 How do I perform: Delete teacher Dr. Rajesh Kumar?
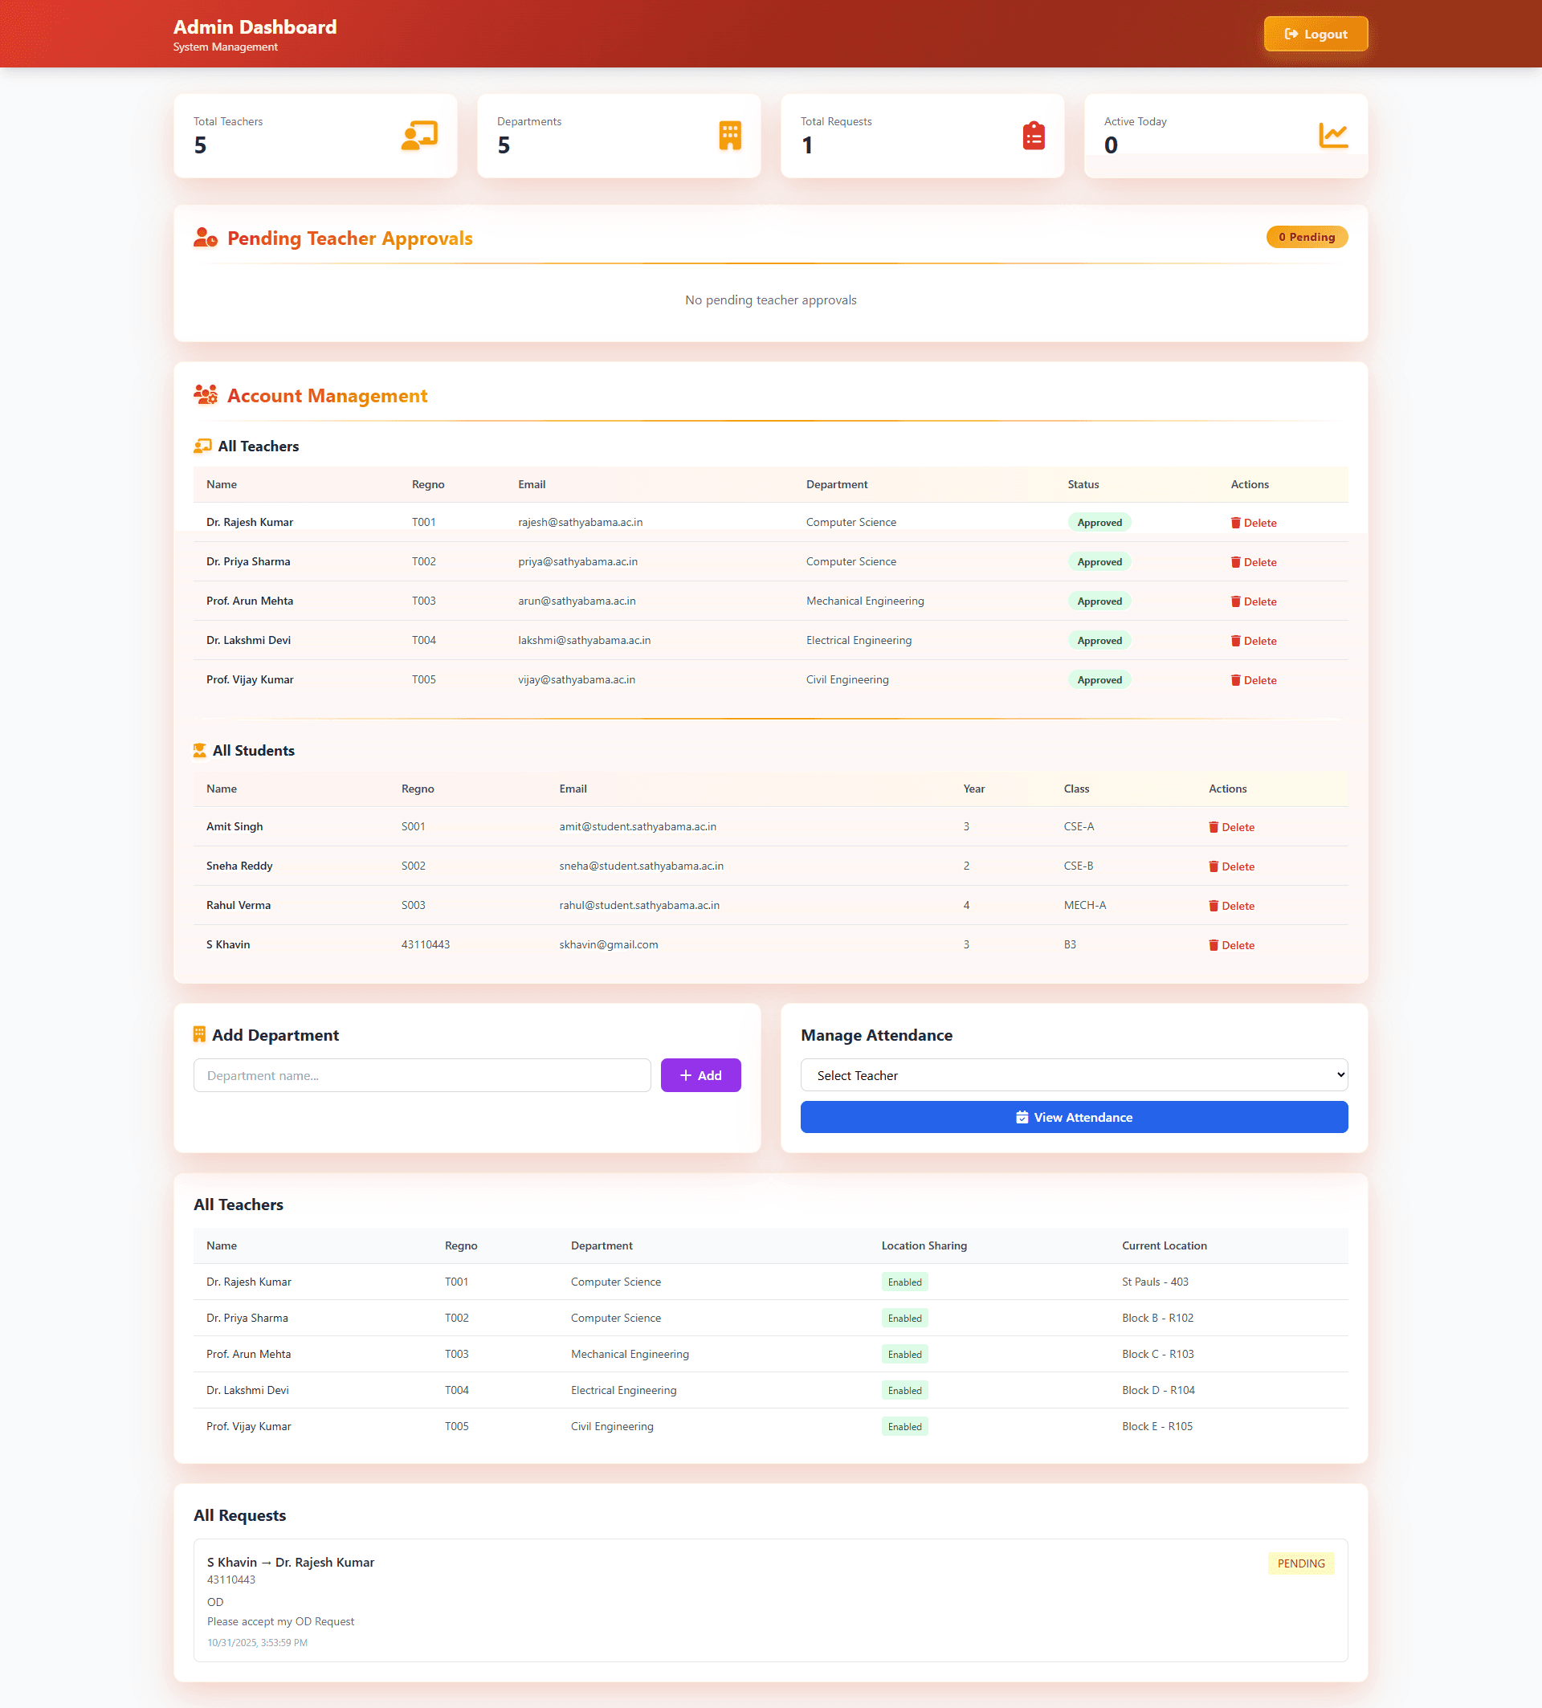[x=1253, y=523]
